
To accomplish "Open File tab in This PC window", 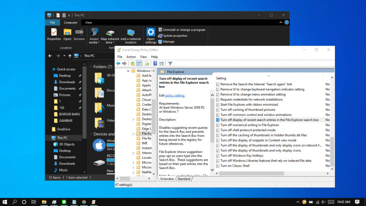I will click(53, 22).
